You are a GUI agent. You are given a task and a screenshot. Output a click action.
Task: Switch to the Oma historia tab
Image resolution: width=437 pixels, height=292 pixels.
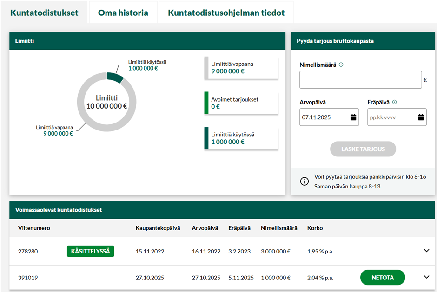123,13
